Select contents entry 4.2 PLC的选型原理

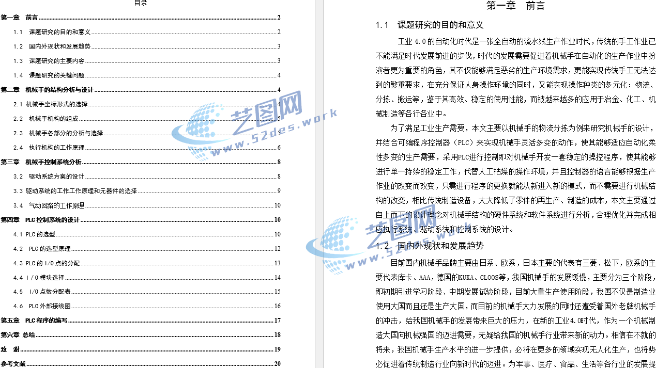(147, 249)
